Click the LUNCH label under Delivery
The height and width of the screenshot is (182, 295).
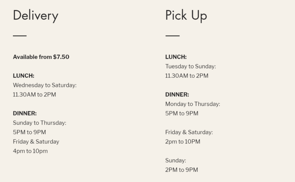click(24, 76)
